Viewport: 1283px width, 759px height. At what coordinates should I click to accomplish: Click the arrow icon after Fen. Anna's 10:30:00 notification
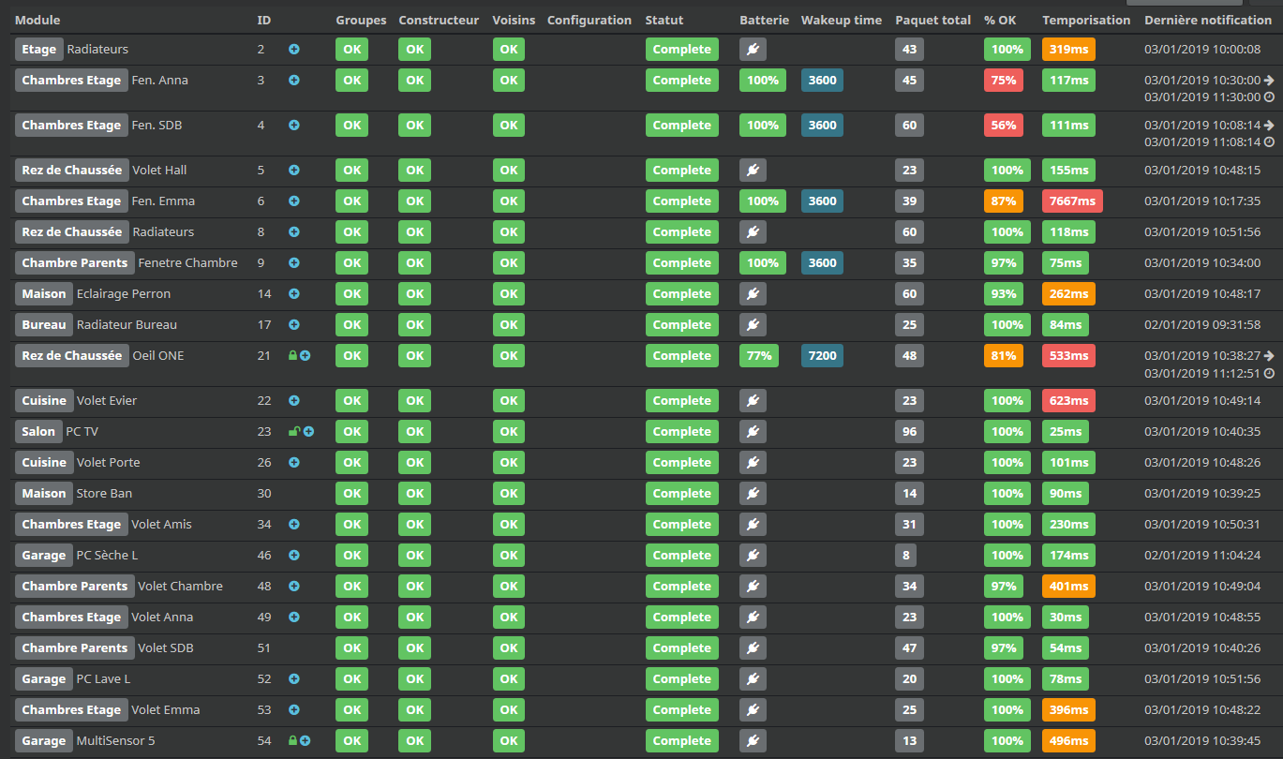[x=1269, y=81]
